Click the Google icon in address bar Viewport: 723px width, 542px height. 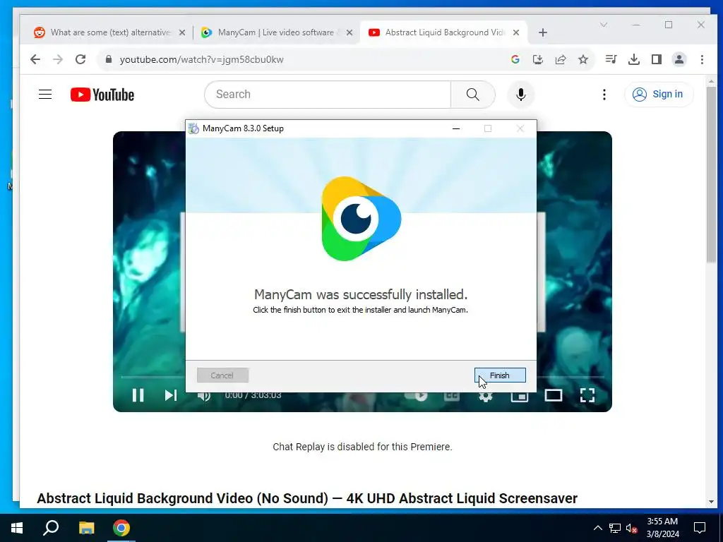tap(515, 59)
